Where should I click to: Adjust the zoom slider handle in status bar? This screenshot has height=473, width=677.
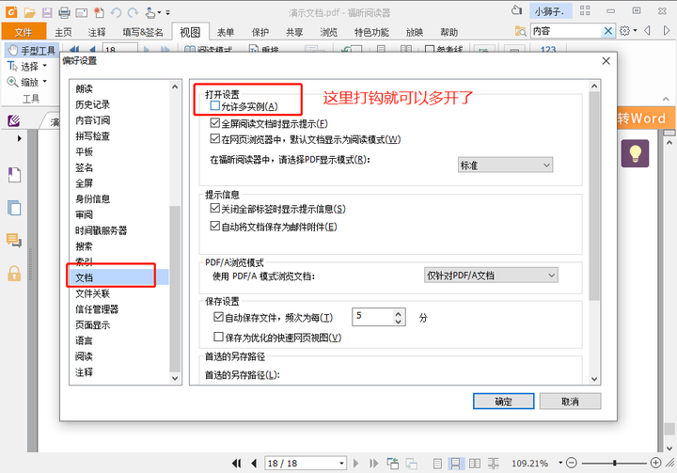(614, 463)
